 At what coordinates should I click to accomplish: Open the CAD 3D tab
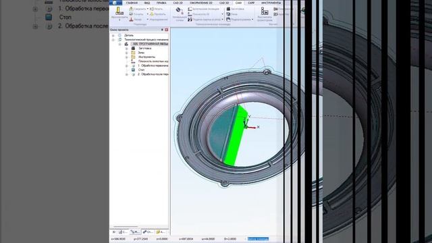pos(224,3)
